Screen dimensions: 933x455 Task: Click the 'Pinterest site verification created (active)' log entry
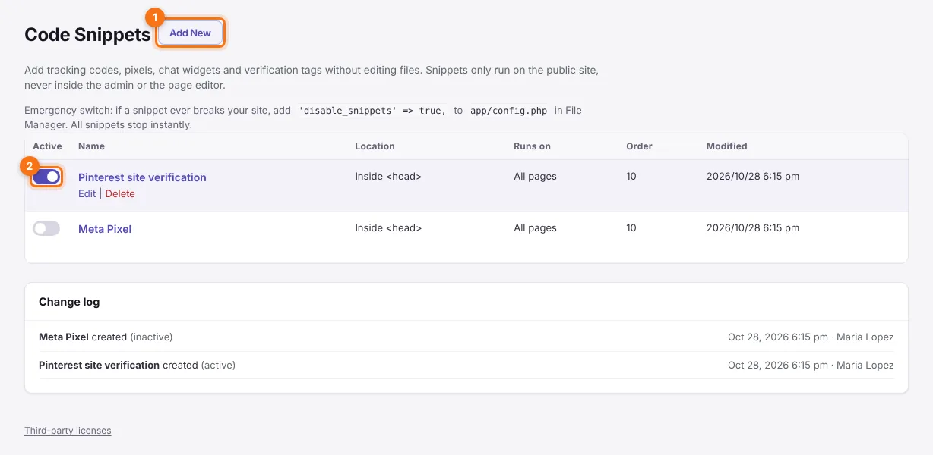(x=137, y=365)
